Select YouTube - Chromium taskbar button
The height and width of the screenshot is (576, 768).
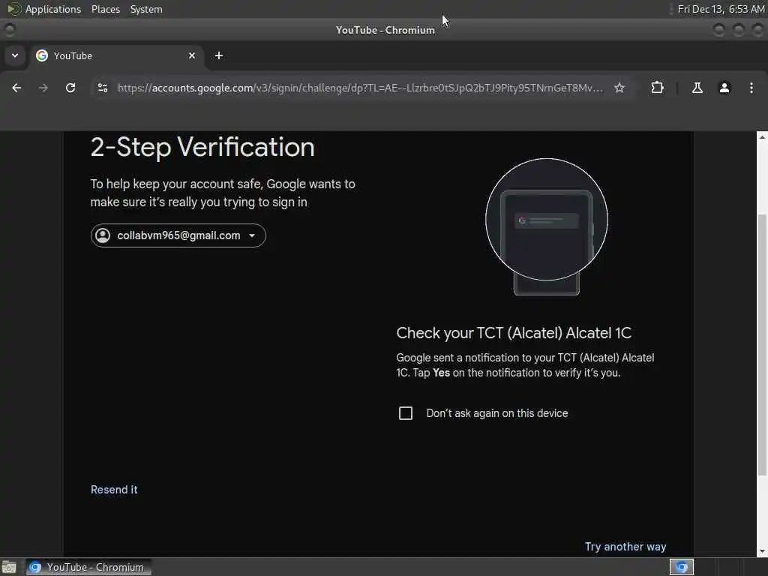pos(88,567)
